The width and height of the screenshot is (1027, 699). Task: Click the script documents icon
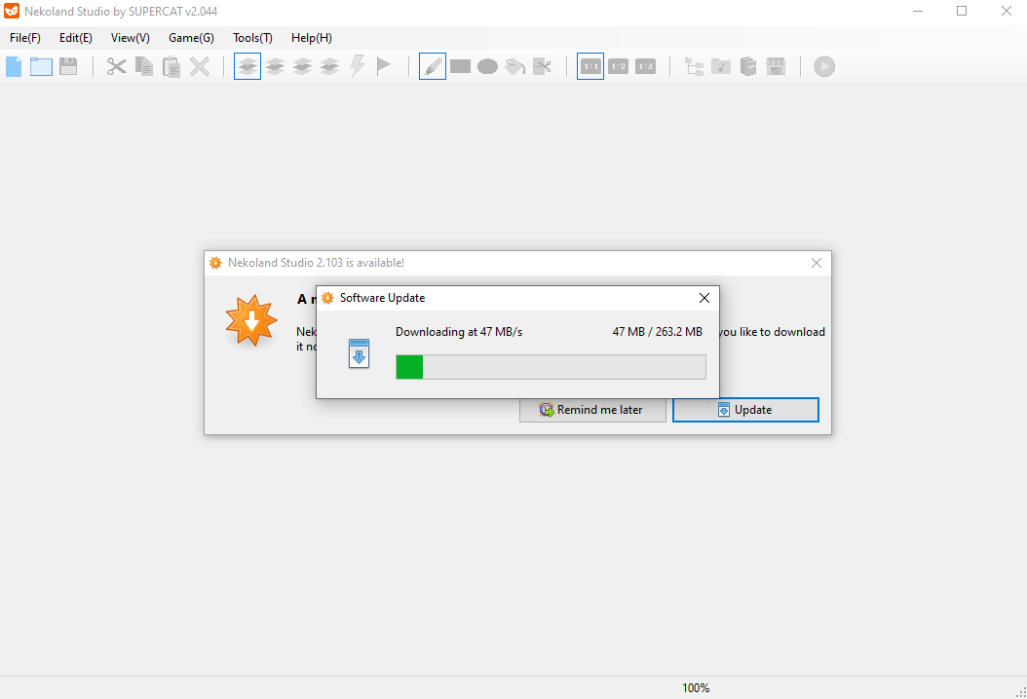(748, 66)
